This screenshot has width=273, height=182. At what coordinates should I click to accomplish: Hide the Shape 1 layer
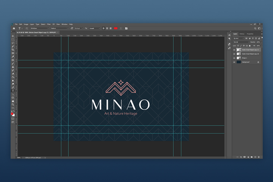tap(234, 58)
